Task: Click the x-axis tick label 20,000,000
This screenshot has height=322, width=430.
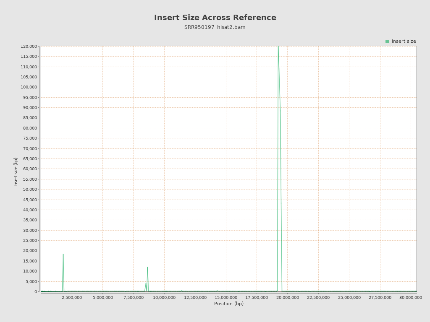Action: click(287, 298)
